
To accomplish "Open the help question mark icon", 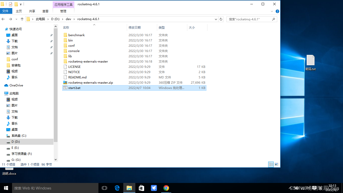I will tap(277, 11).
